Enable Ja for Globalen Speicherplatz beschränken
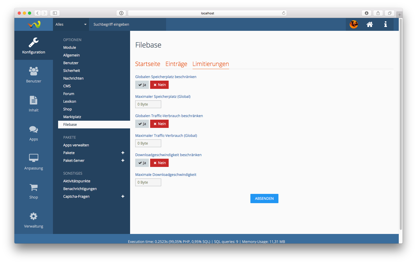The height and width of the screenshot is (264, 417). pos(142,85)
